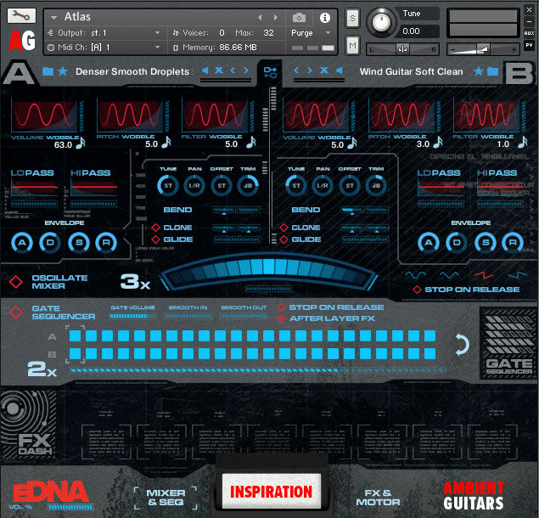The image size is (539, 518).
Task: Open the instrument info icon
Action: coord(323,17)
